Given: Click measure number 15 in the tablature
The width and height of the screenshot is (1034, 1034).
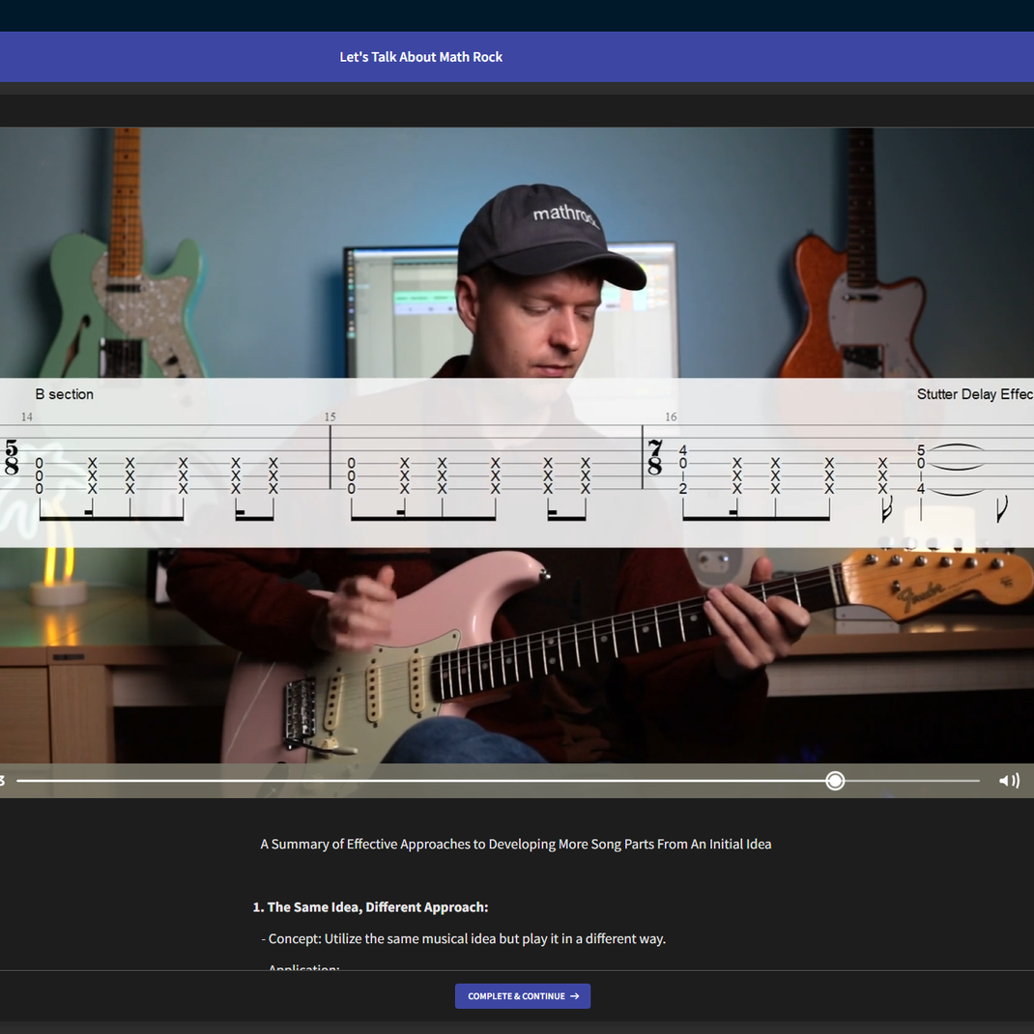Looking at the screenshot, I should (330, 417).
